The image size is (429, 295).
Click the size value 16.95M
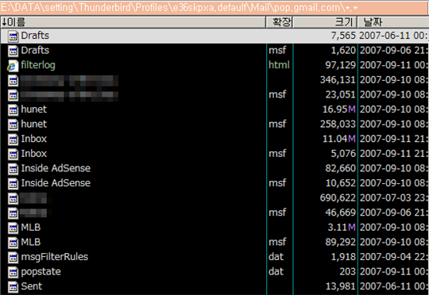[x=339, y=109]
